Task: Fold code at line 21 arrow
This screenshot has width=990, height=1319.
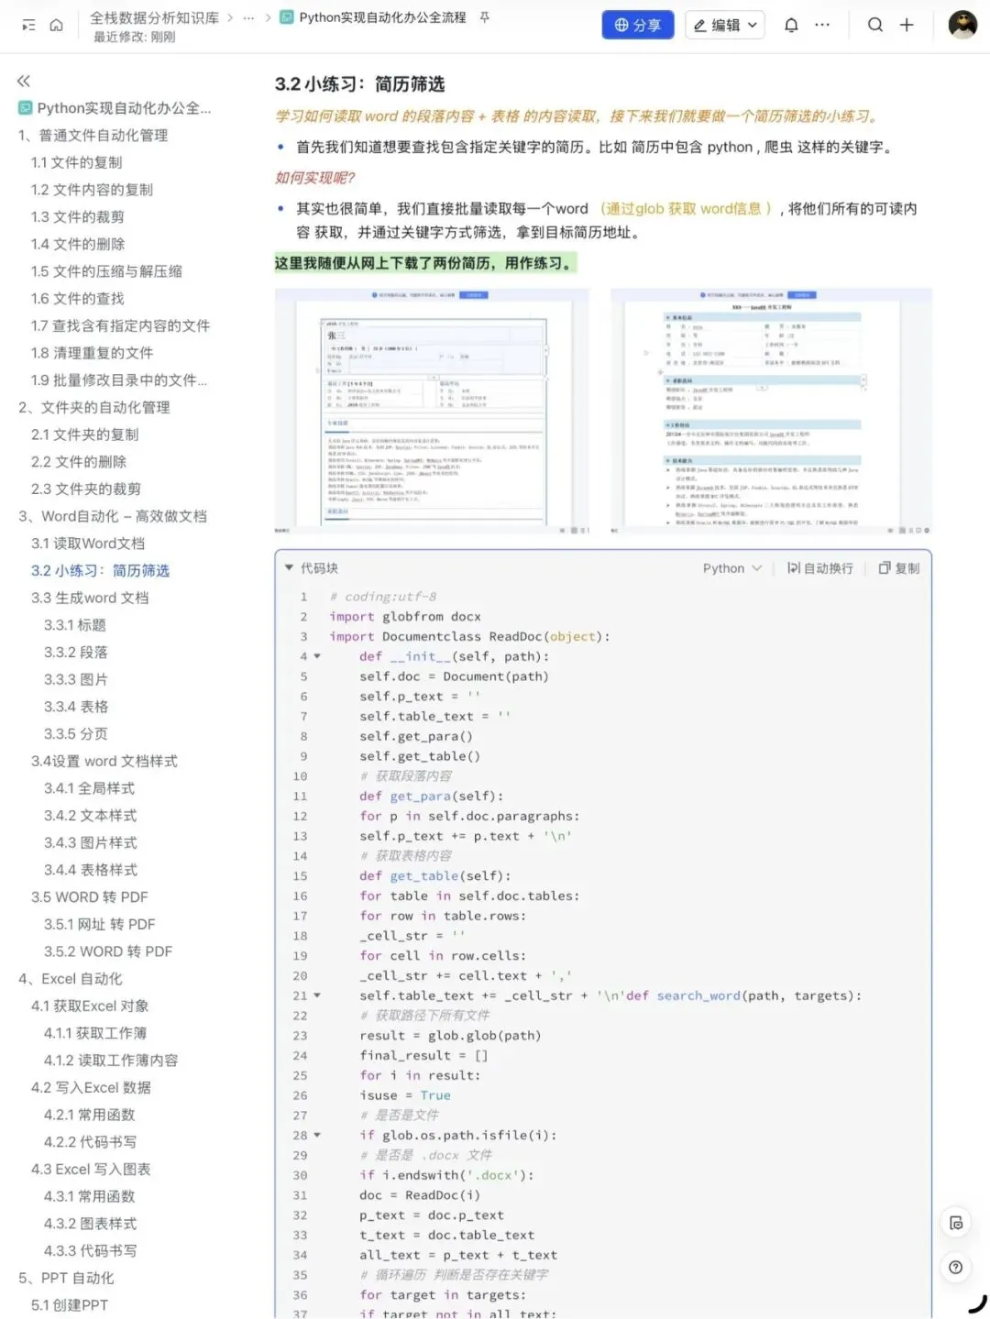Action: click(317, 995)
